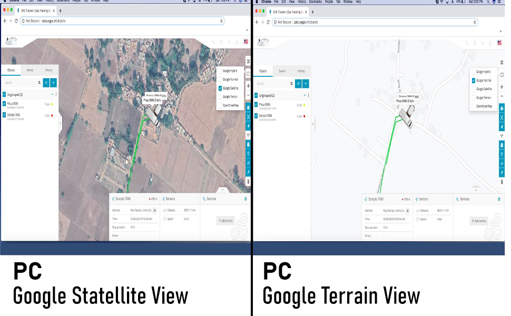Click the US flag language icon in Terrain View window
Screen dimensions: 511x316
pyautogui.click(x=499, y=43)
